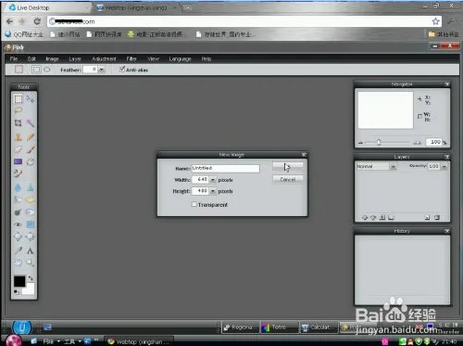The image size is (463, 346).
Task: Click Navigator zoom-in mountain icon
Action: pos(417,143)
